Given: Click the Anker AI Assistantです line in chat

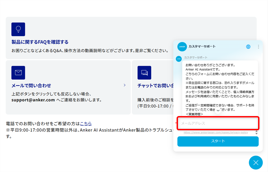Looking at the screenshot, I should [x=203, y=70].
